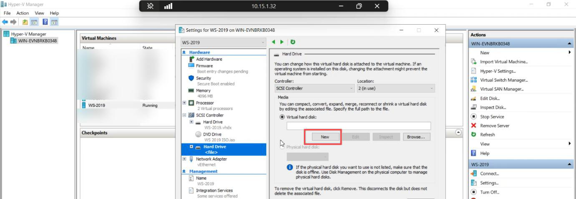The width and height of the screenshot is (576, 199).
Task: Click the Refresh icon in Actions pane
Action: (x=473, y=135)
